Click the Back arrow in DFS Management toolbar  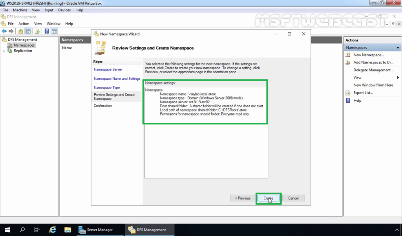tap(4, 31)
